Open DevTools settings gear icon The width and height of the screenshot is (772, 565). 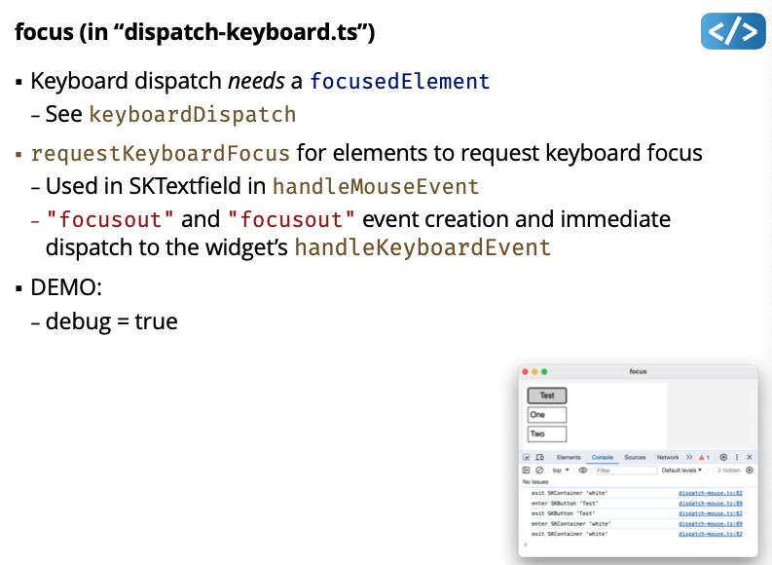click(x=723, y=457)
